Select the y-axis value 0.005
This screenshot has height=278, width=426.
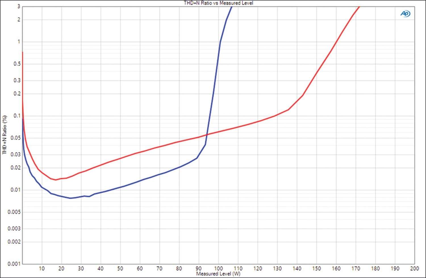14,212
